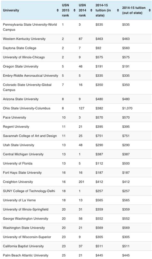Click the USN 2015 rank header
The height and width of the screenshot is (259, 152).
65,10
